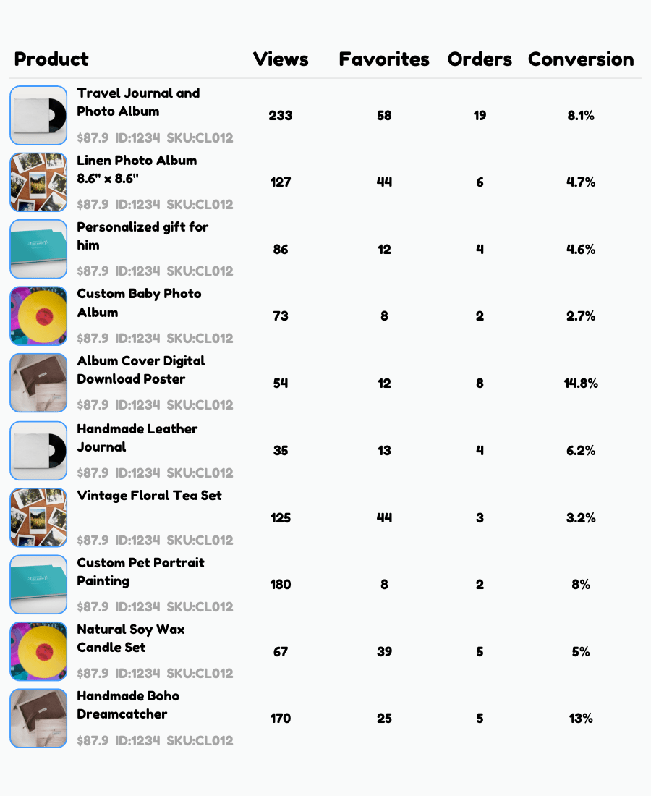Sort products by Conversion rate
The image size is (651, 796).
tap(581, 59)
